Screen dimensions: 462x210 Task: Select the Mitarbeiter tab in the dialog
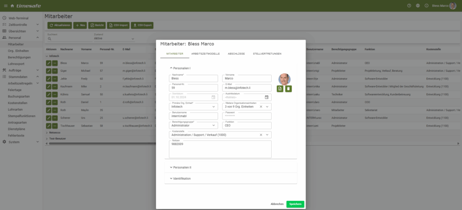pyautogui.click(x=175, y=54)
